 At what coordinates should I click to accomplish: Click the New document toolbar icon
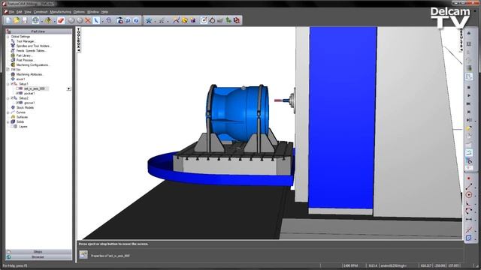(x=8, y=20)
